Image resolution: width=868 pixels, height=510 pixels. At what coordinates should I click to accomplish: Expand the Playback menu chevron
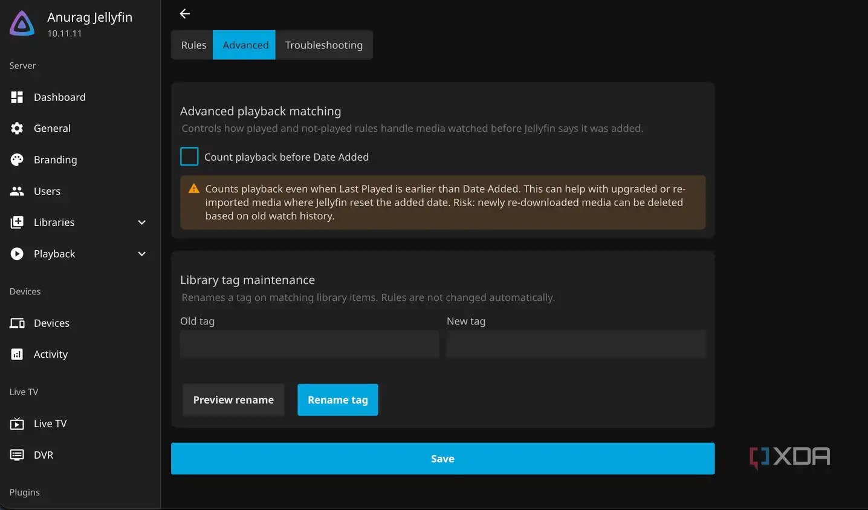(142, 254)
